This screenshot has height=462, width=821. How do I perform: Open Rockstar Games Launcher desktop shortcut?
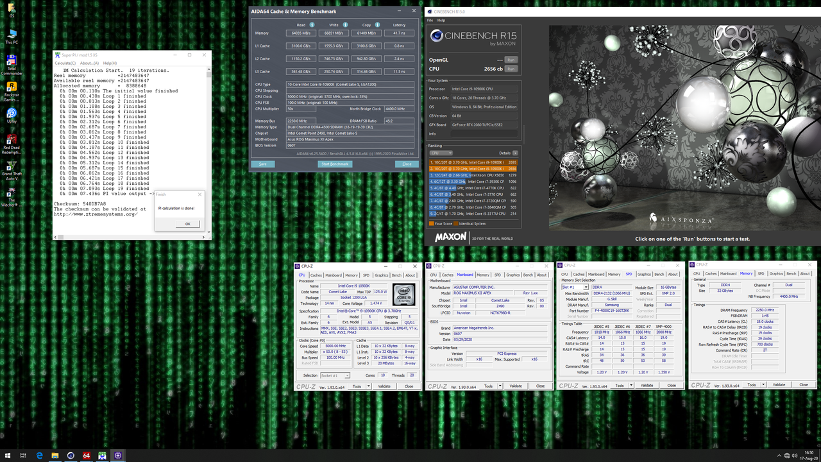[11, 92]
